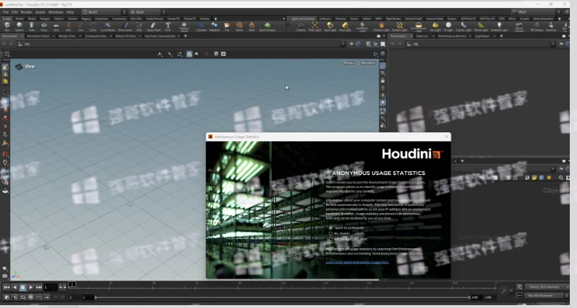Click the current frame number field
This screenshot has width=577, height=308.
point(51,287)
